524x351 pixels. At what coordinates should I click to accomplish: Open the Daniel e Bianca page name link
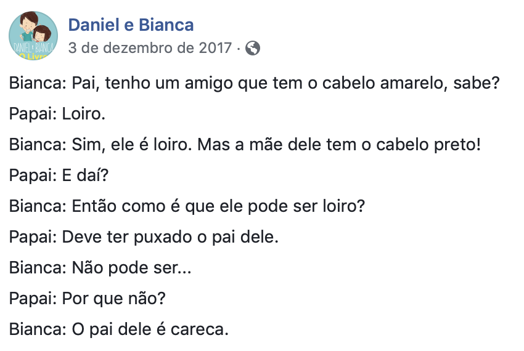coord(131,25)
